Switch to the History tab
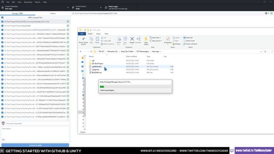 pos(53,13)
